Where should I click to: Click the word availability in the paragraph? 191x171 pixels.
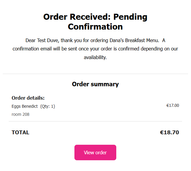coord(95,57)
